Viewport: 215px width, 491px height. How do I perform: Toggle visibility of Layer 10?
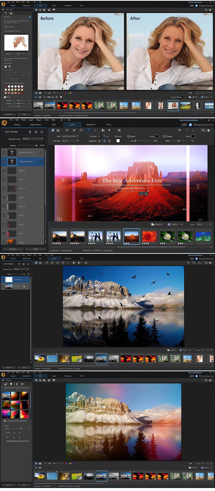[4, 207]
